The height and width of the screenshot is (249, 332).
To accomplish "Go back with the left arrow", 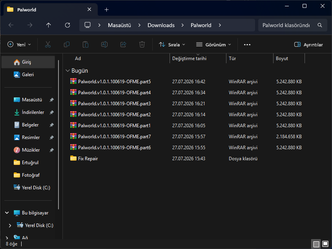I will [x=11, y=25].
